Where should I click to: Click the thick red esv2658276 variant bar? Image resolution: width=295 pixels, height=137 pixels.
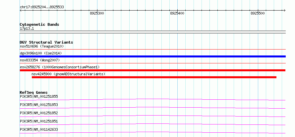click(x=152, y=70)
